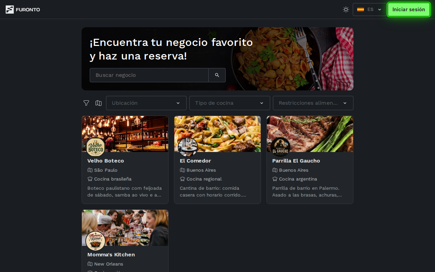Click the El Comedor round logo
435x272 pixels.
[188, 147]
